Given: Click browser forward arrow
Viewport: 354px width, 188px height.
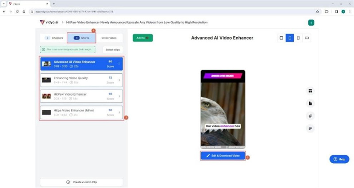Looking at the screenshot, I should coord(11,12).
